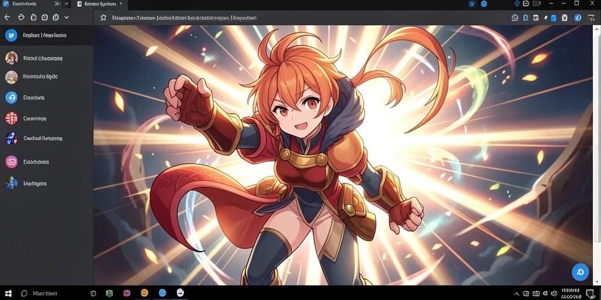
Task: Open the blue round app icon in taskbar
Action: click(163, 293)
